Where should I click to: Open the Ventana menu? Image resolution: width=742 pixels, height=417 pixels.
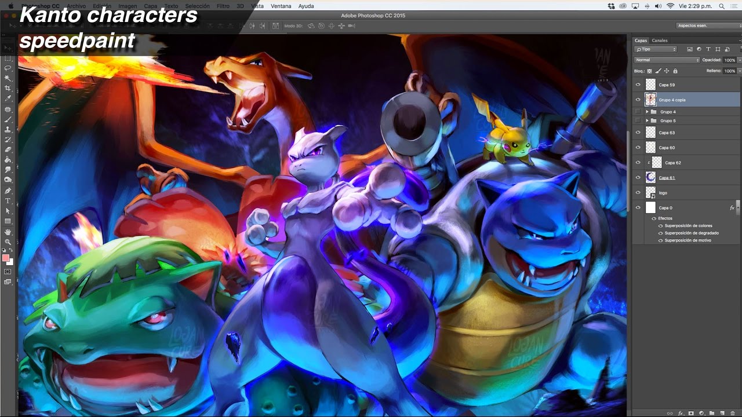point(281,6)
